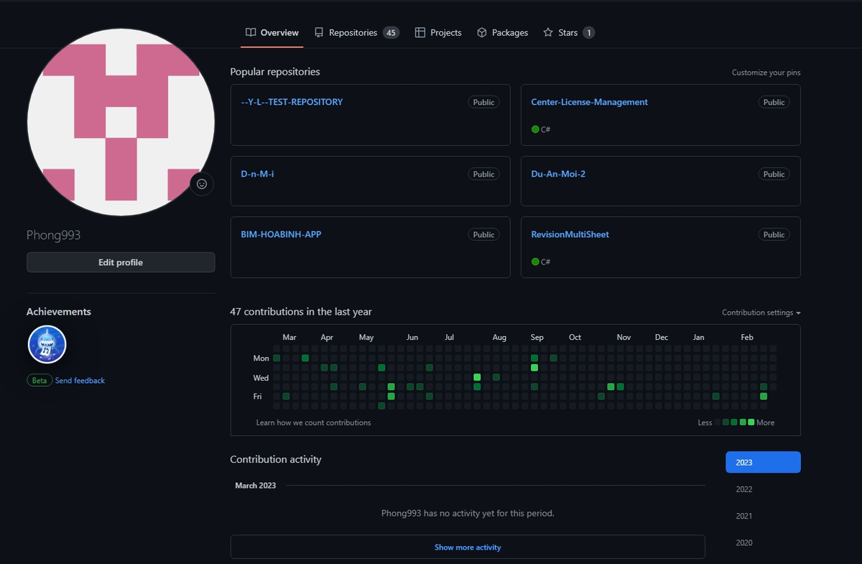Screen dimensions: 862x564
Task: Go to the Packages tab
Action: pyautogui.click(x=502, y=32)
